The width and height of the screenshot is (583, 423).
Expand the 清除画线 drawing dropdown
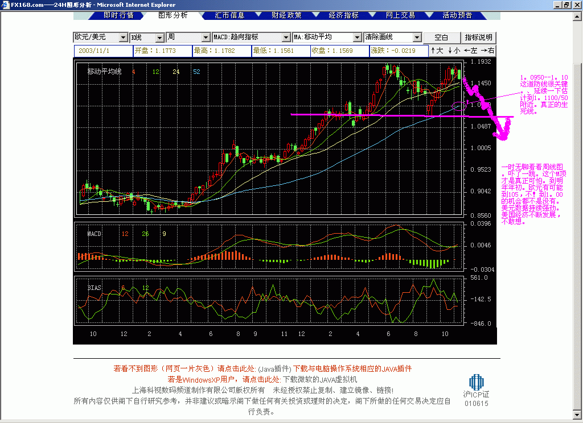[x=417, y=38]
